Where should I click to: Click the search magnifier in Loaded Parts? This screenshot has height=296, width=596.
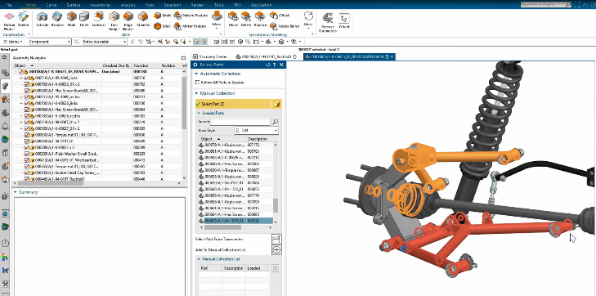click(x=275, y=122)
